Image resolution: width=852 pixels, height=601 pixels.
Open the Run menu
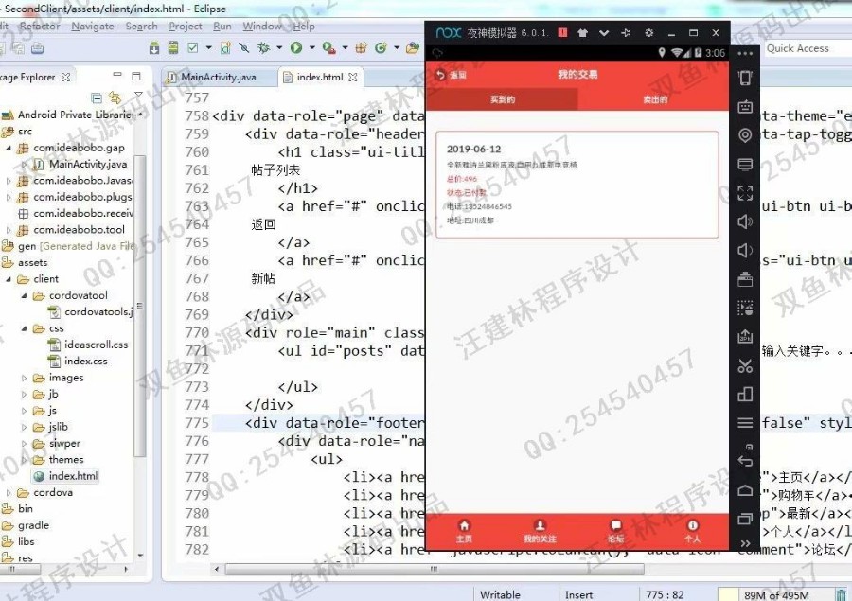click(222, 27)
